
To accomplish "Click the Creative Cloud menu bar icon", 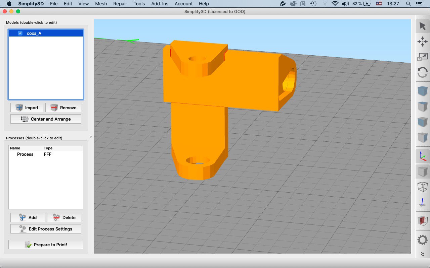I will coord(293,4).
